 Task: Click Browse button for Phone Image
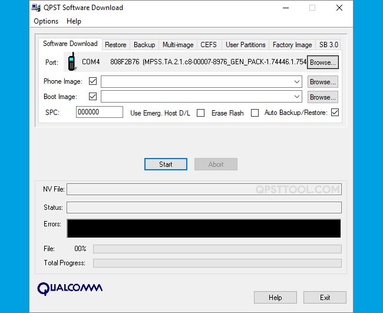(323, 82)
